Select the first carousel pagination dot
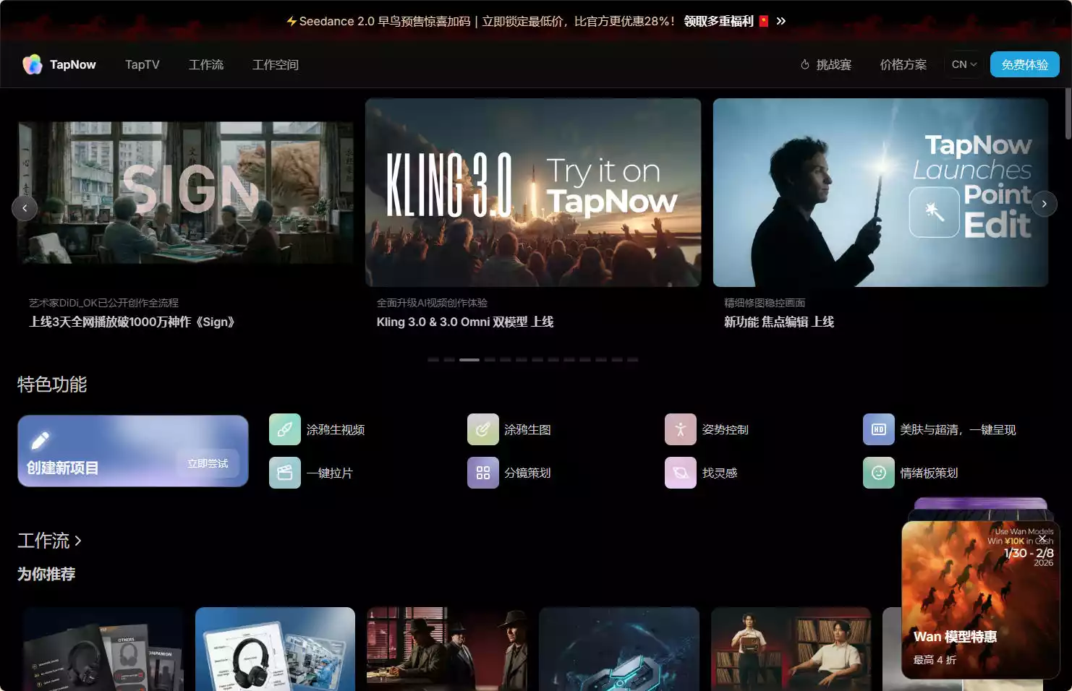This screenshot has height=691, width=1072. click(433, 359)
